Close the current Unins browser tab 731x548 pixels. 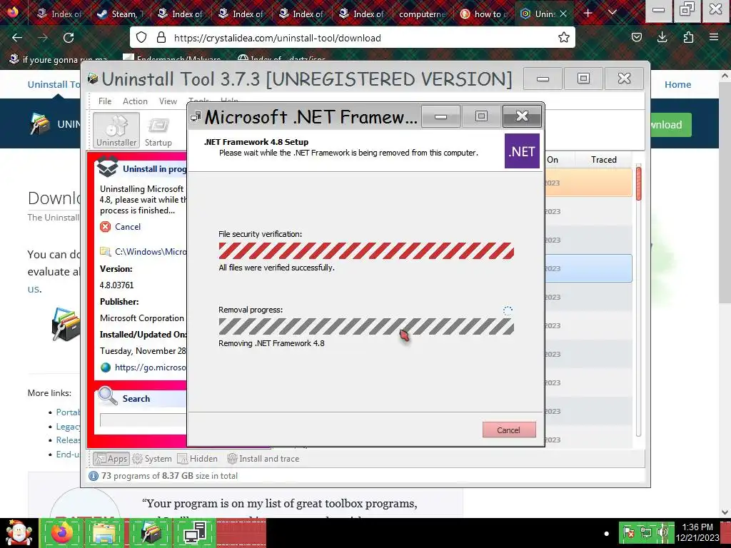coord(563,14)
